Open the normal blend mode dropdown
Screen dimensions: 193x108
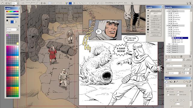tap(179, 73)
